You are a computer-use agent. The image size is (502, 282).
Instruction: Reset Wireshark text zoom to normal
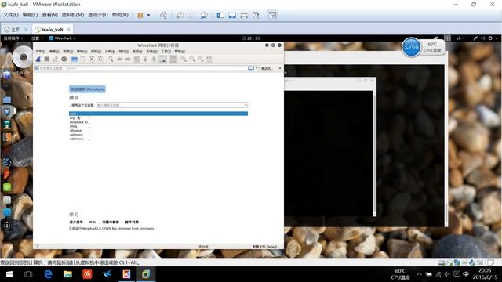pos(201,60)
